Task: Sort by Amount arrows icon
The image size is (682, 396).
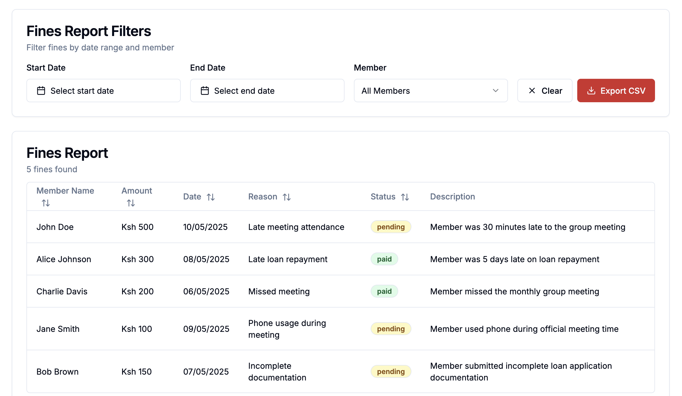Action: point(131,203)
